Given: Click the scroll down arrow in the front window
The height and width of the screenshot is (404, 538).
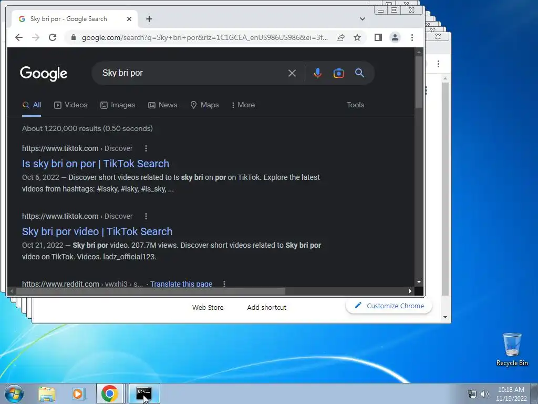Looking at the screenshot, I should (419, 282).
